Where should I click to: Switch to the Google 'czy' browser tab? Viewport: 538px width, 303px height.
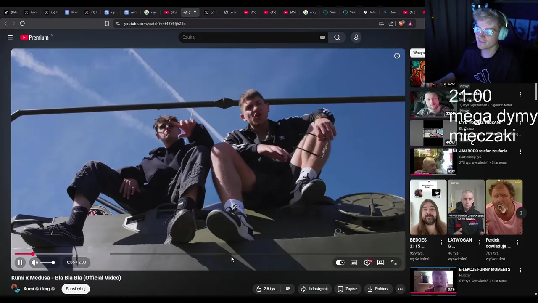[x=151, y=12]
